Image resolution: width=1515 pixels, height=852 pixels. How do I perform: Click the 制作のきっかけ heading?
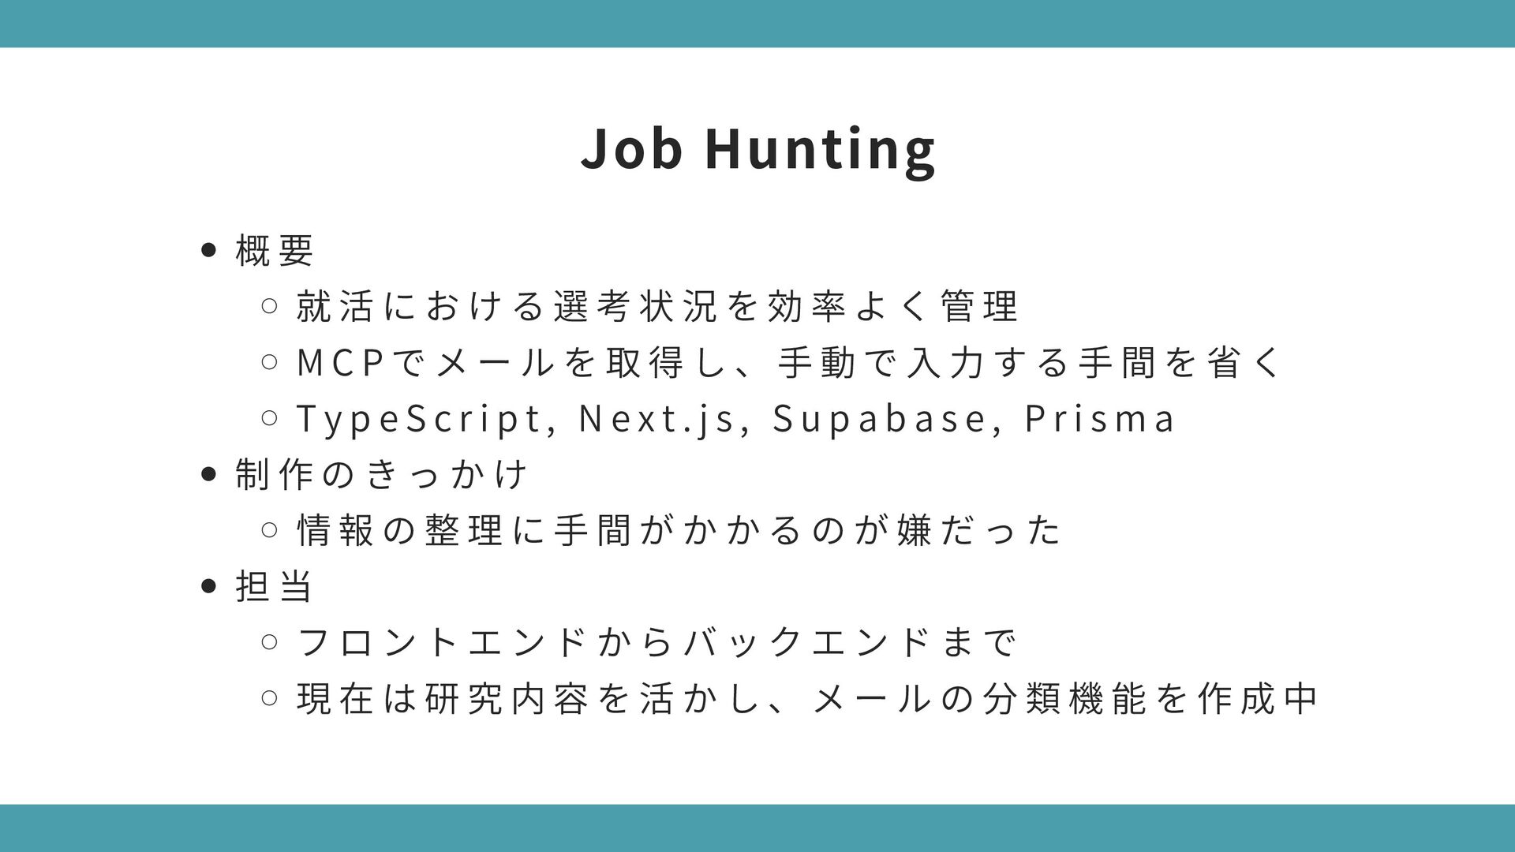click(x=381, y=474)
